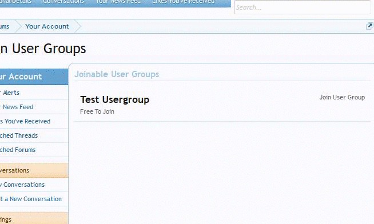This screenshot has height=224, width=374.
Task: Start a New Conversation from sidebar
Action: point(34,199)
